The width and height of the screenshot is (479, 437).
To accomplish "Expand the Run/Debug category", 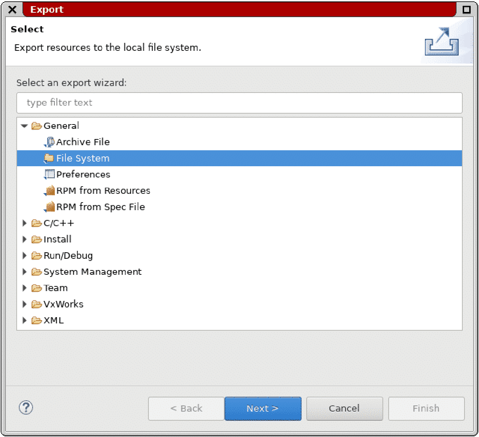I will pyautogui.click(x=24, y=255).
